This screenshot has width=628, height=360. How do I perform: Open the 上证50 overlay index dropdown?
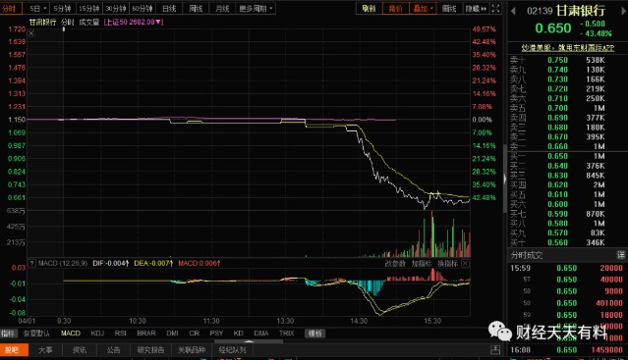point(134,22)
